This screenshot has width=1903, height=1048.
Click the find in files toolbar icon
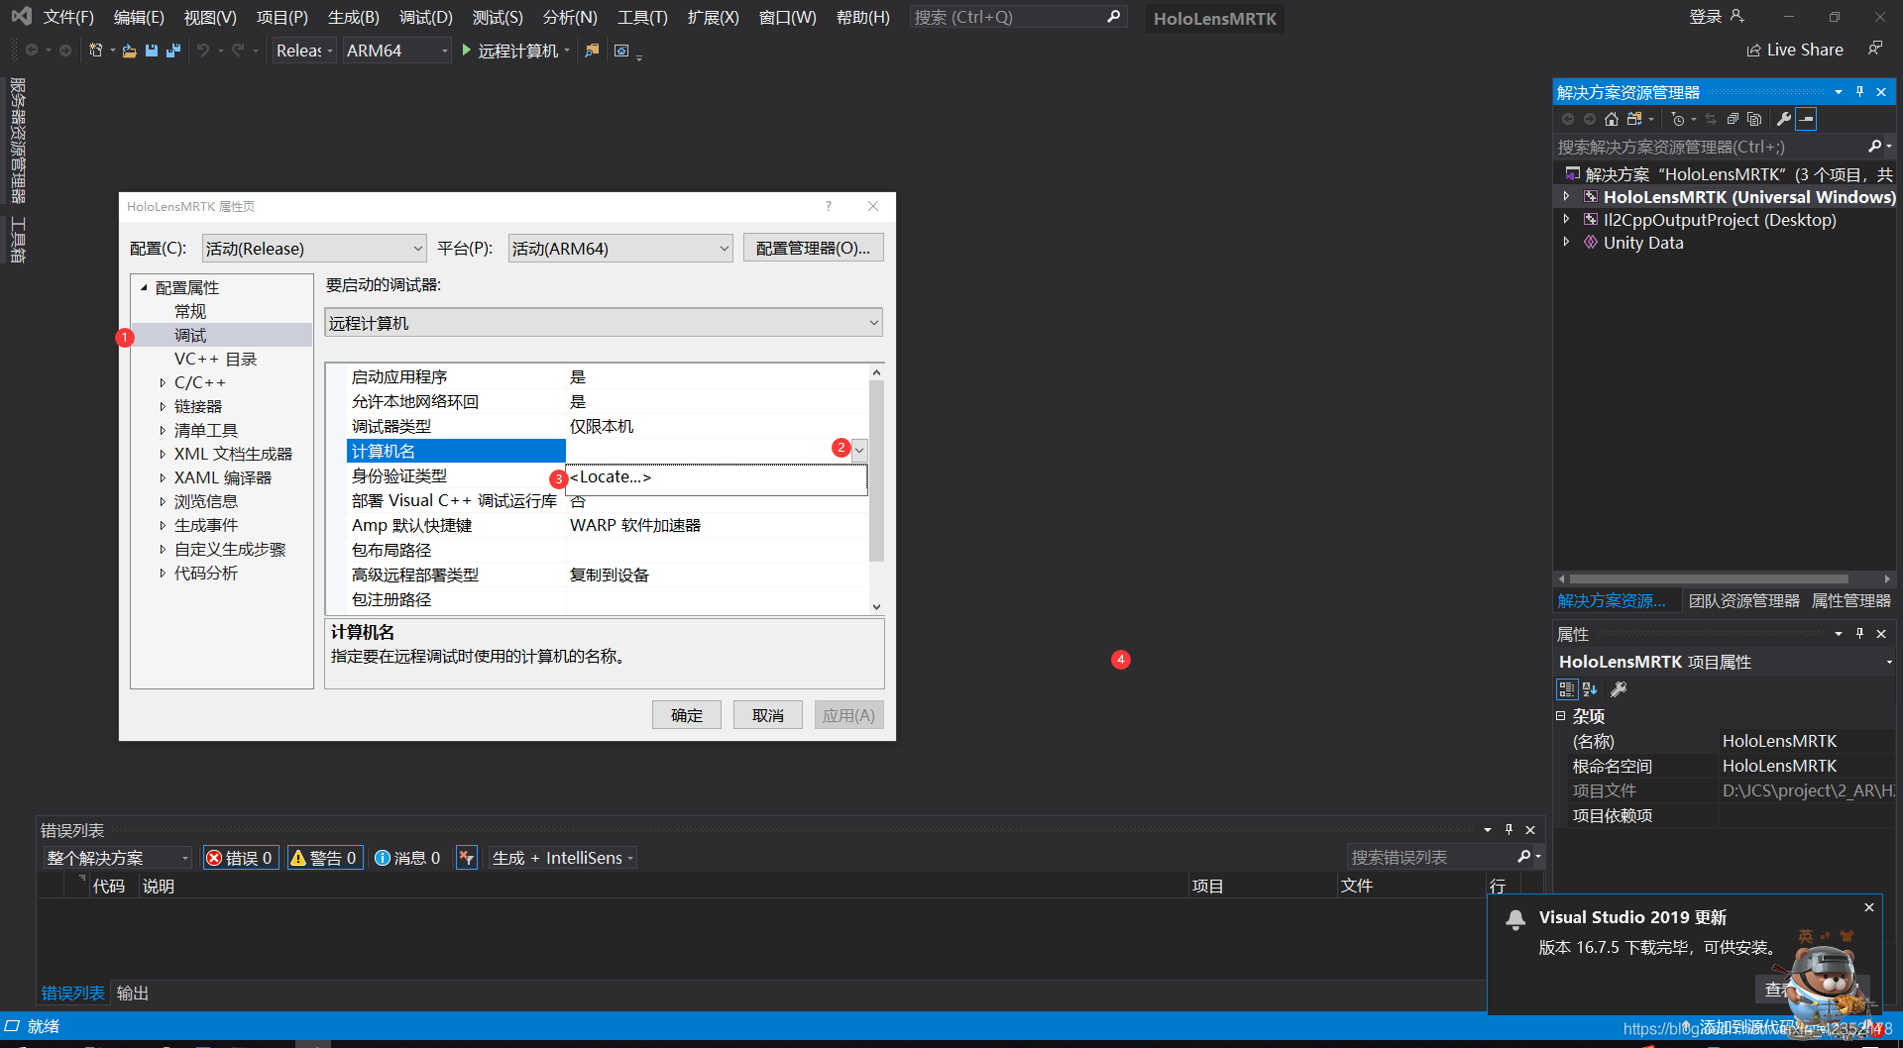pyautogui.click(x=592, y=51)
